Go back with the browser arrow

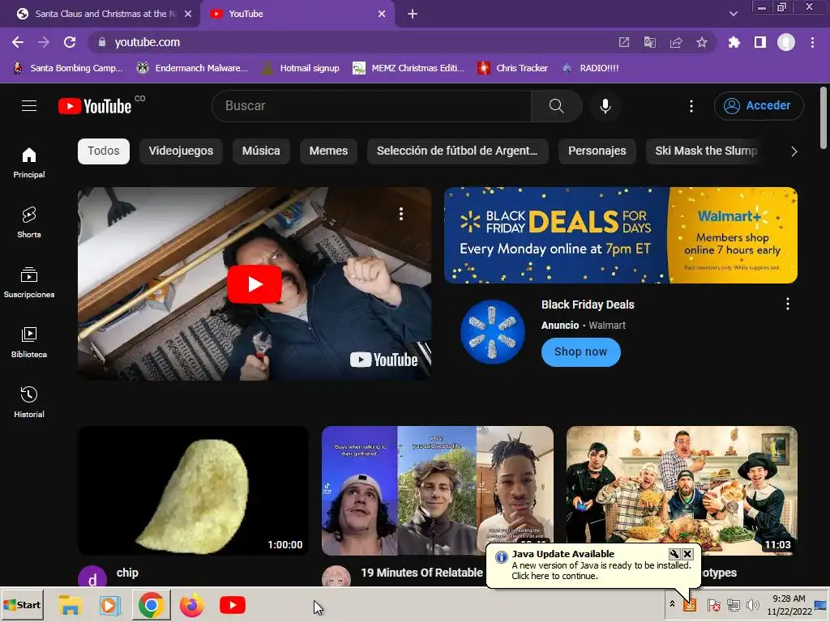tap(18, 42)
